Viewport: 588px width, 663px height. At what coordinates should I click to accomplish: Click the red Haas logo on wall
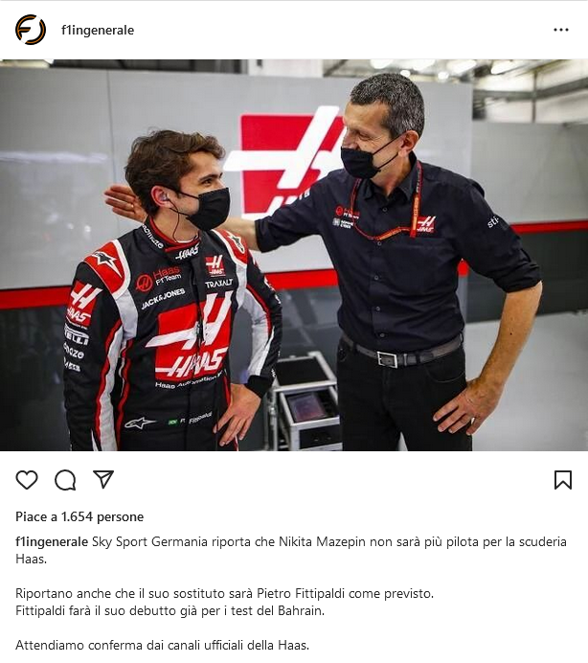[x=284, y=163]
